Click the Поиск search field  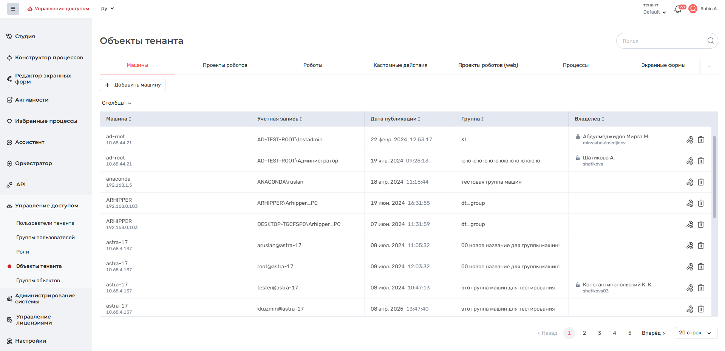pos(661,41)
